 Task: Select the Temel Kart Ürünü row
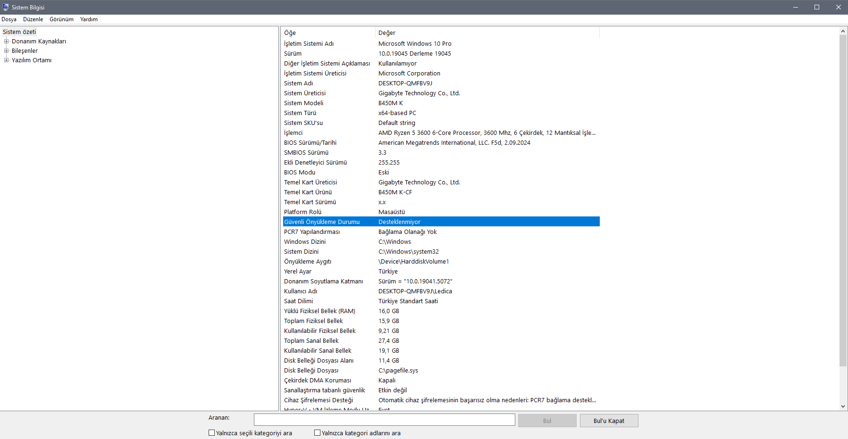(x=441, y=192)
